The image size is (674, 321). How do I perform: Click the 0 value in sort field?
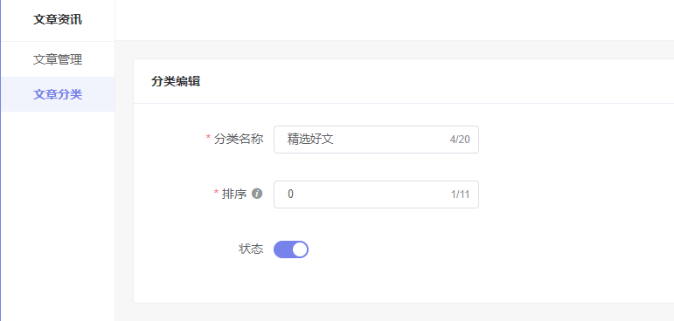click(290, 195)
